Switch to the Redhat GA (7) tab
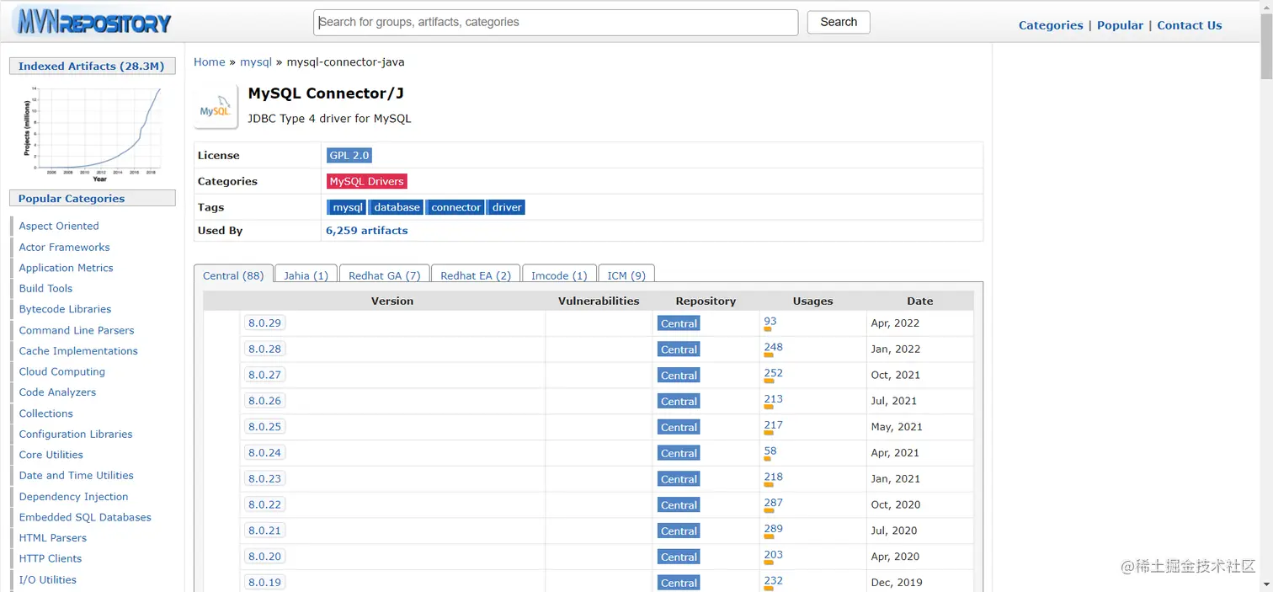Viewport: 1273px width, 592px height. (384, 275)
